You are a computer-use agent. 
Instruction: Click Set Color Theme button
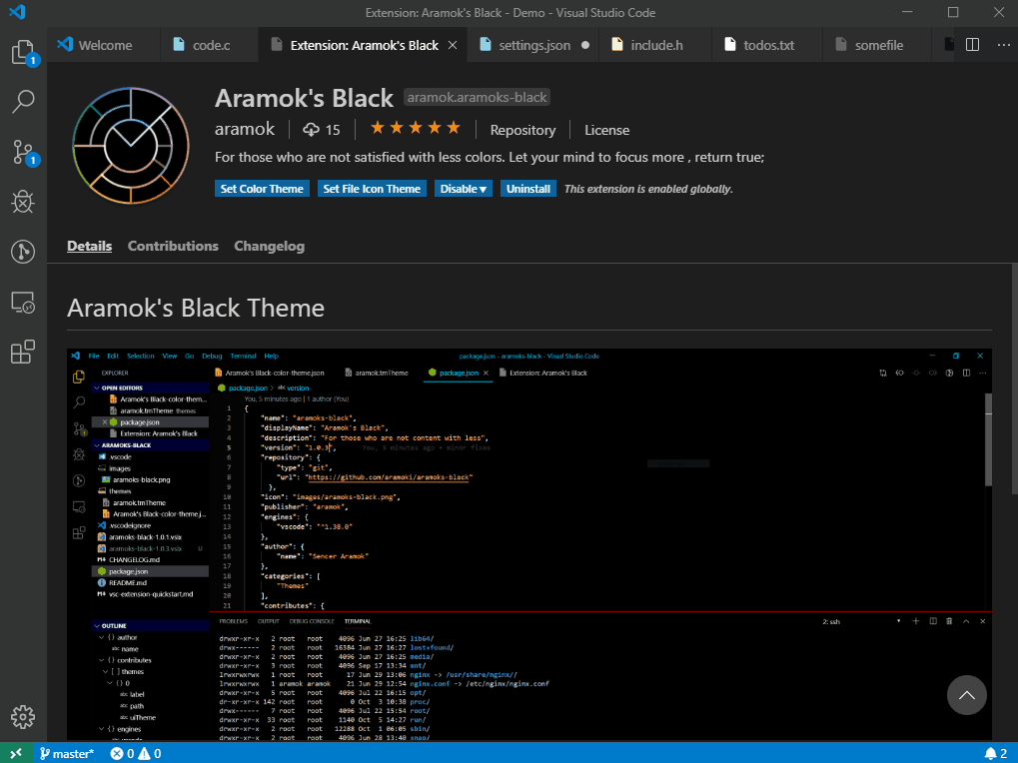pos(262,189)
